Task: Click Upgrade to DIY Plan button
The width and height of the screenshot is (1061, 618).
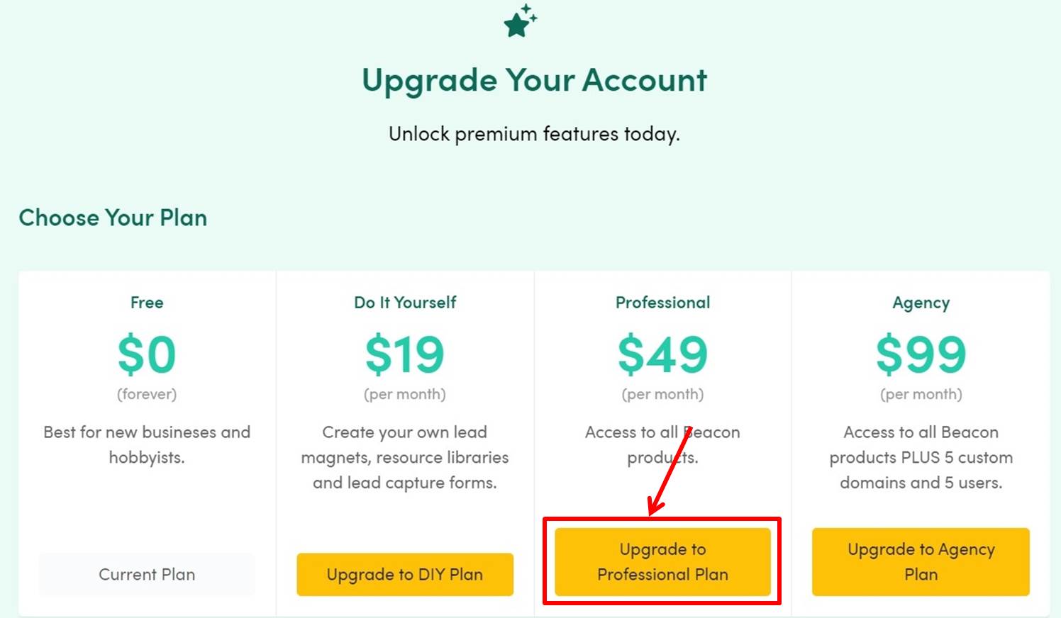Action: (x=405, y=574)
